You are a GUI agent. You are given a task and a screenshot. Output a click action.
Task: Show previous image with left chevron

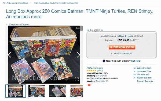(x=10, y=55)
